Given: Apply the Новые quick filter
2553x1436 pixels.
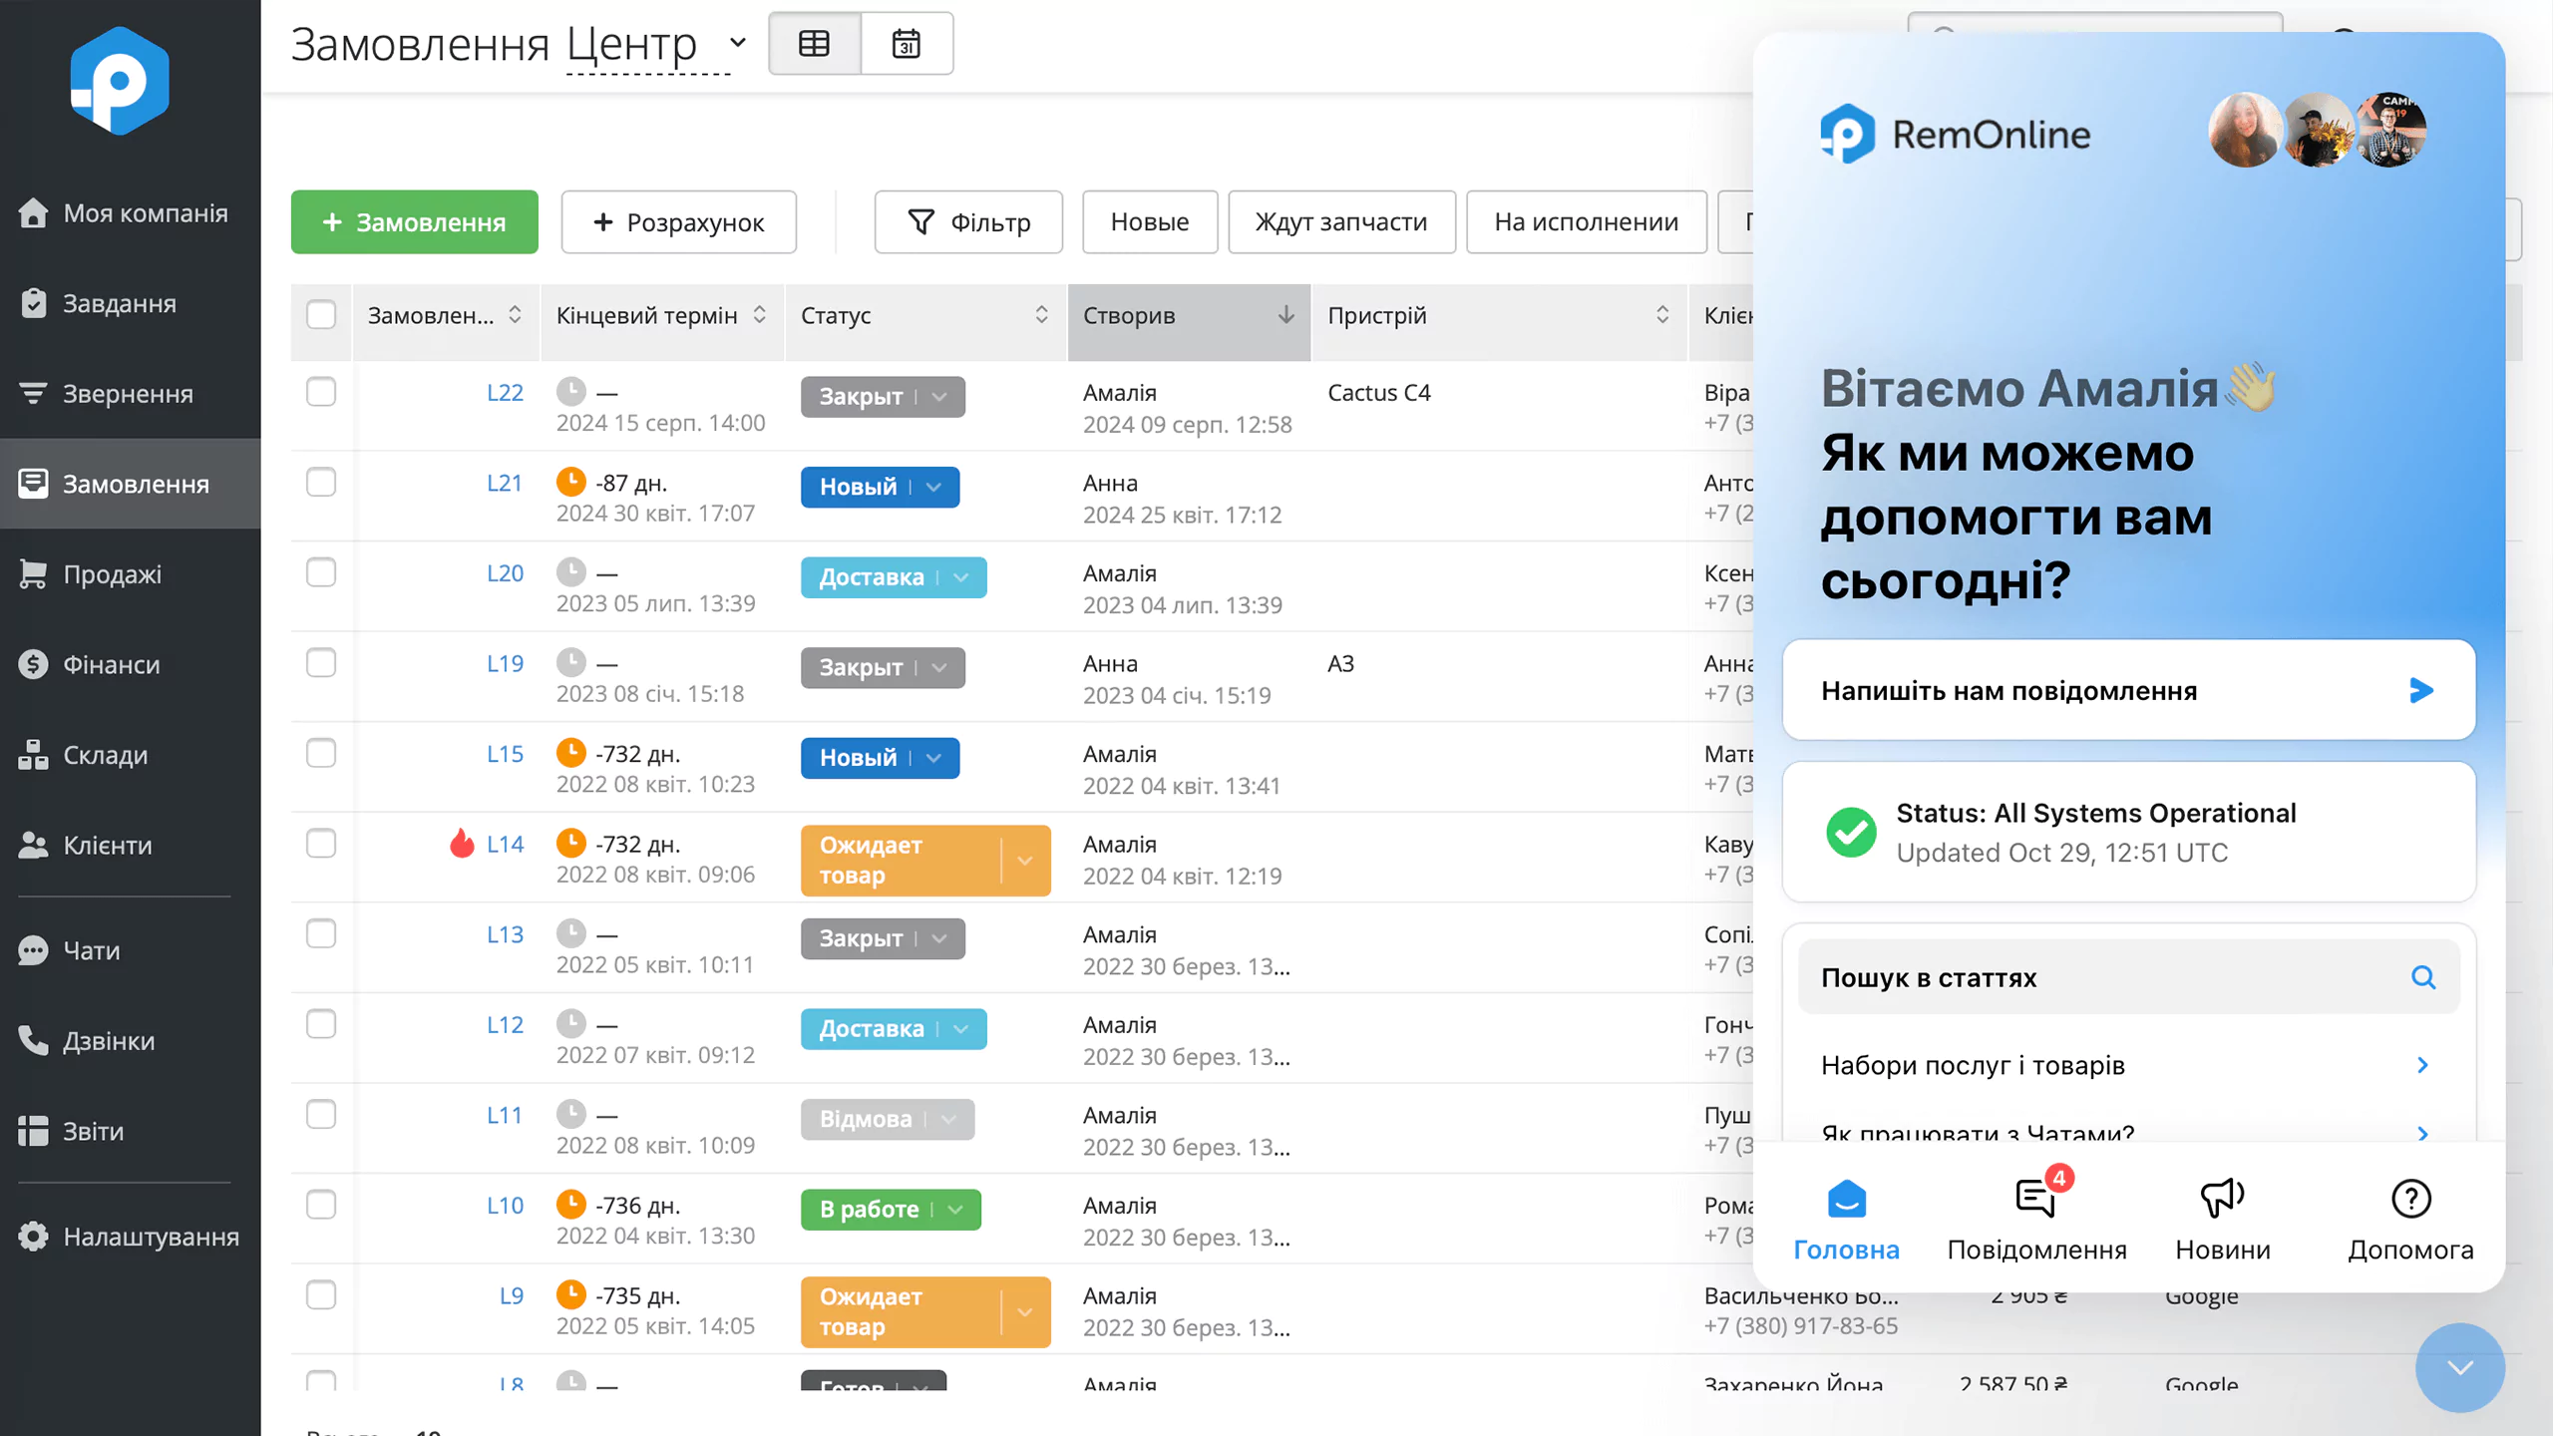Looking at the screenshot, I should [x=1150, y=221].
